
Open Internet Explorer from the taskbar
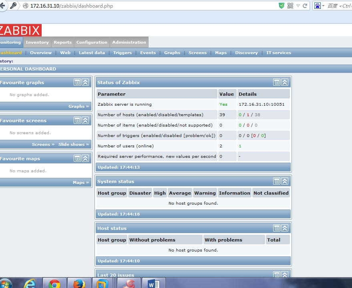tap(30, 284)
